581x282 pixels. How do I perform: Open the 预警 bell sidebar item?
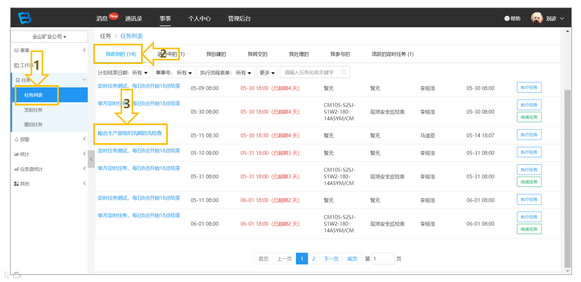pos(49,139)
